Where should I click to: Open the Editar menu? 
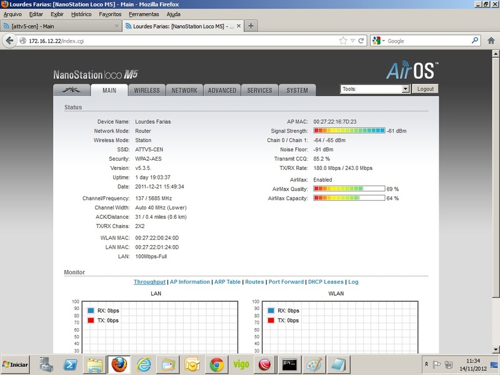[x=36, y=14]
